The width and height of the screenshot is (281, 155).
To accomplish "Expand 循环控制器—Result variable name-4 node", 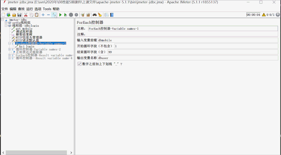I will pos(9,58).
